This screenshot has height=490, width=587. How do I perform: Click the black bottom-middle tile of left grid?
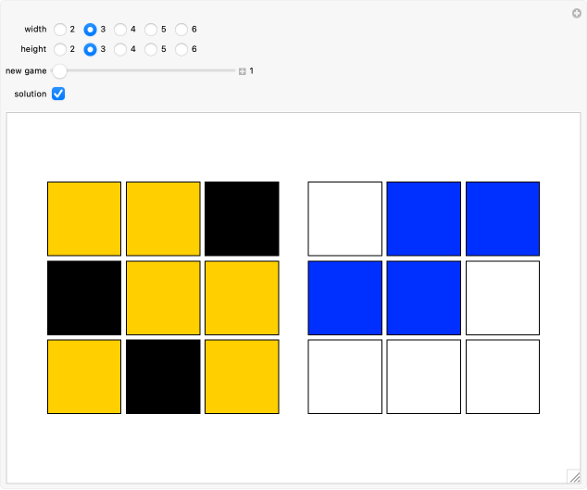point(163,376)
